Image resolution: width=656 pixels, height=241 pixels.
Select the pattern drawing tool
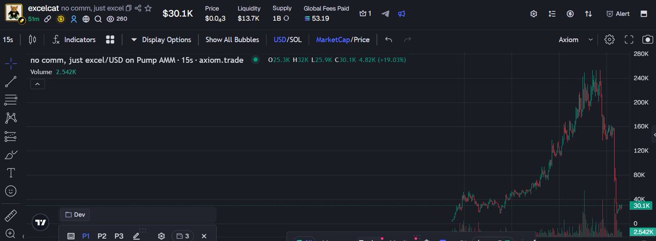click(10, 118)
